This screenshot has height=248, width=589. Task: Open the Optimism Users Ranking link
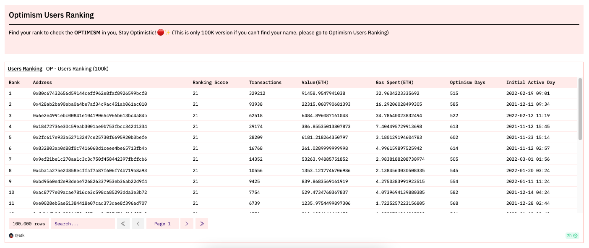pos(358,33)
